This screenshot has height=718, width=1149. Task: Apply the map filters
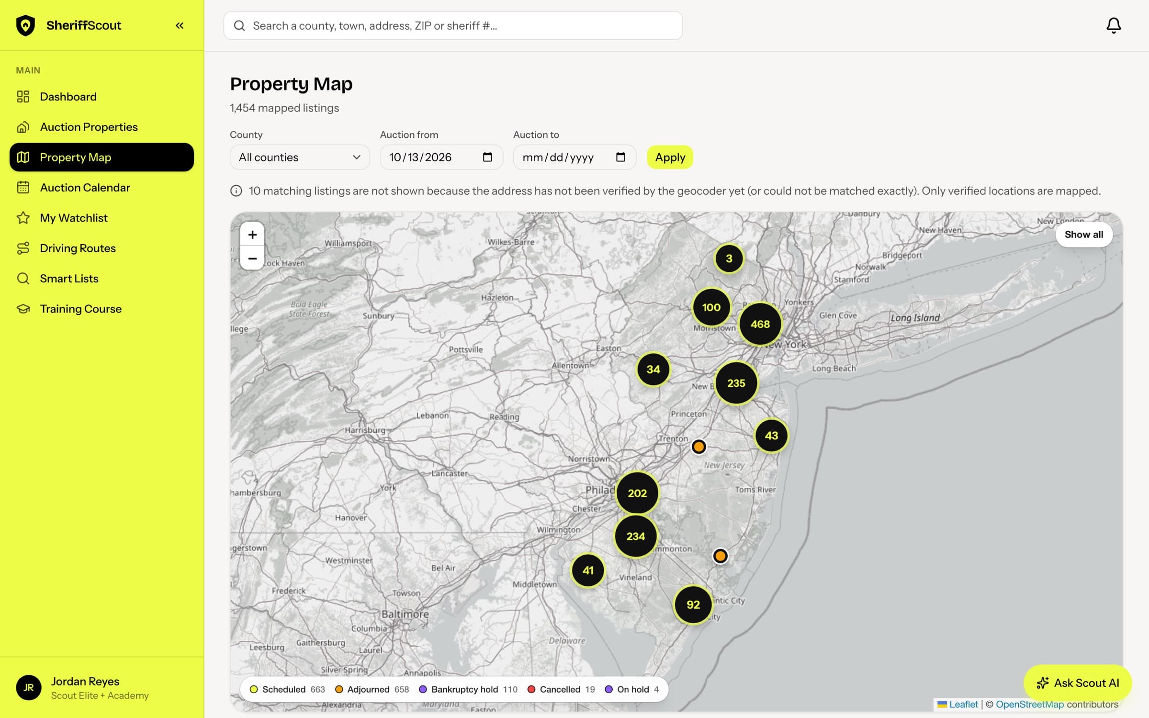[670, 157]
